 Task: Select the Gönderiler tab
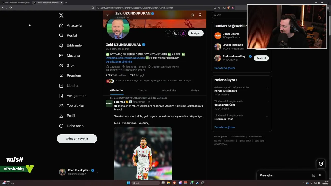(x=117, y=91)
